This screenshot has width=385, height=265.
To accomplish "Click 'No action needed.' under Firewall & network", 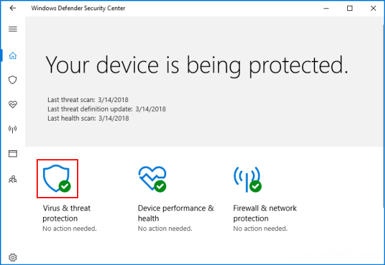I will tap(261, 228).
